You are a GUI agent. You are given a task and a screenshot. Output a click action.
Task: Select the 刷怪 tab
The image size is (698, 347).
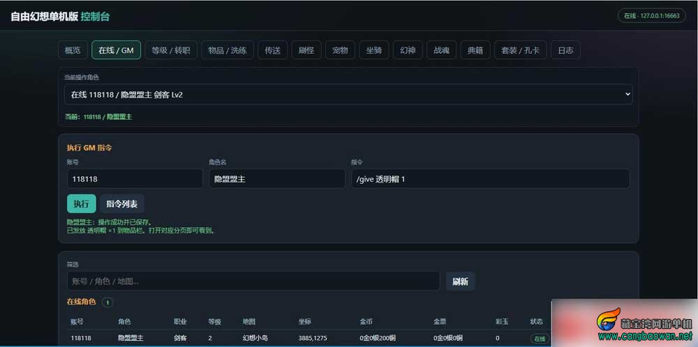pyautogui.click(x=306, y=50)
